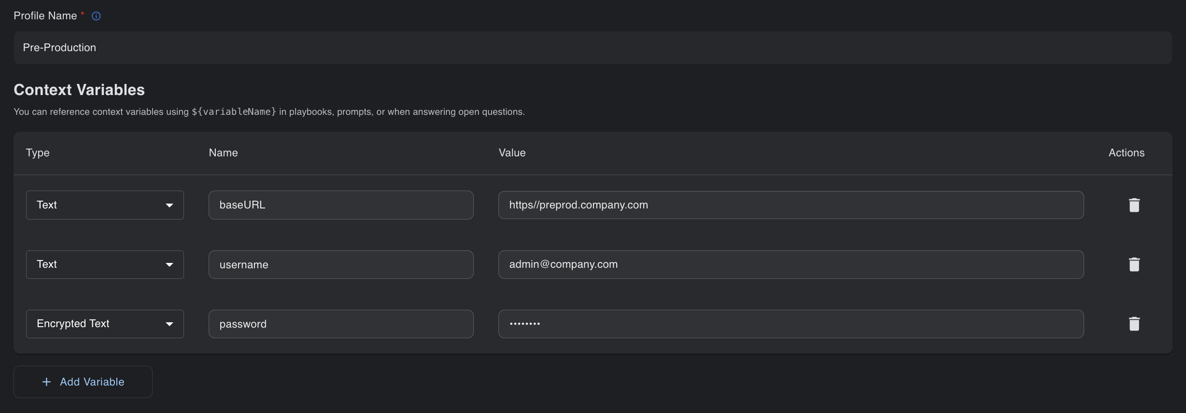Click the Type column header
Image resolution: width=1186 pixels, height=413 pixels.
point(38,153)
